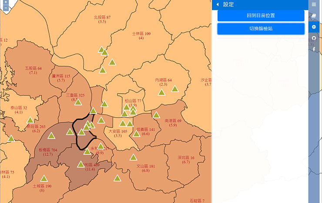This screenshot has width=322, height=203.
Task: Click 板橋區 704 district label
Action: tap(48, 150)
